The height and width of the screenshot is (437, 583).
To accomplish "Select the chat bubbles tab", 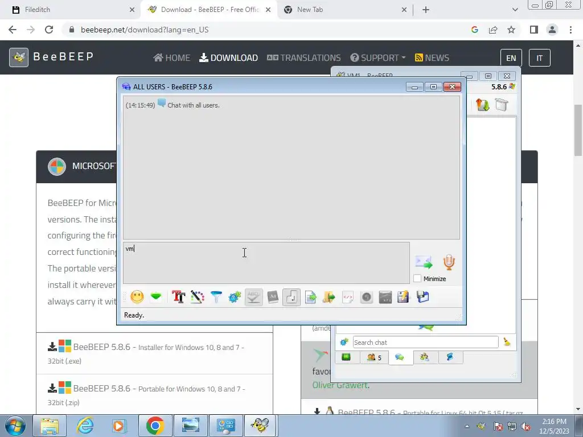I will coord(400,357).
